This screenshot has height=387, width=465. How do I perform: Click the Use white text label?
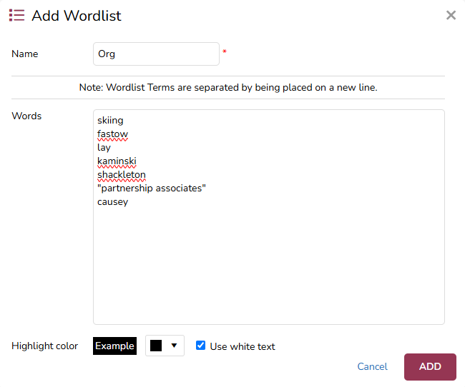tap(243, 346)
